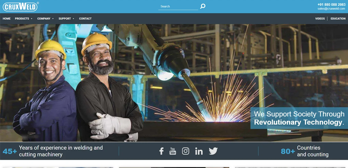
Task: Visit the YouTube channel icon
Action: tap(173, 151)
